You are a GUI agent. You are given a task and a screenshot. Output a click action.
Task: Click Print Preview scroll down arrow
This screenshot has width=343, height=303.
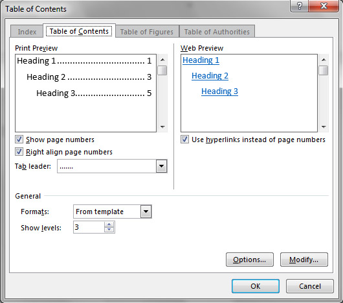[x=162, y=127]
